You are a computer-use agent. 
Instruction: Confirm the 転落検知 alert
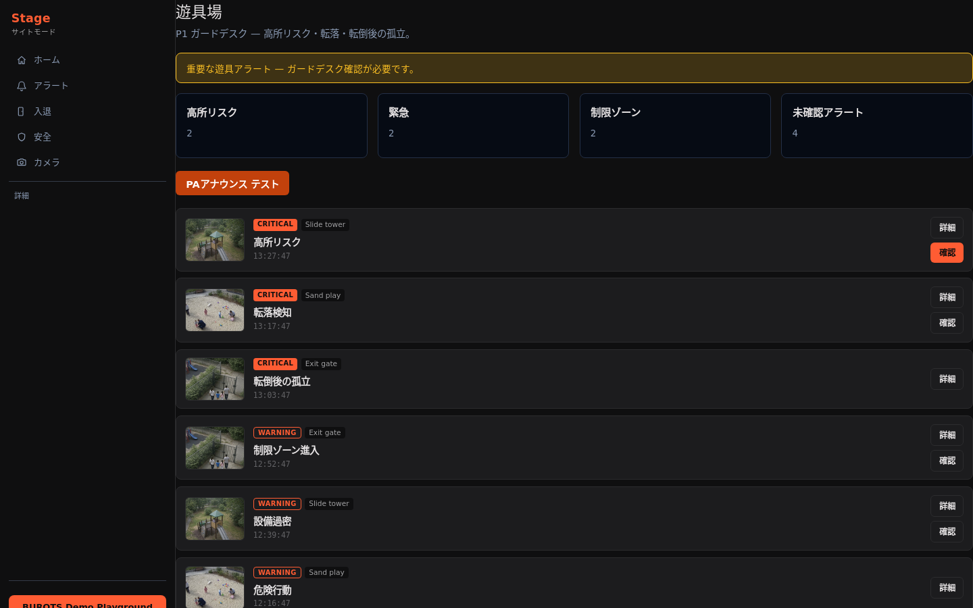(x=947, y=323)
